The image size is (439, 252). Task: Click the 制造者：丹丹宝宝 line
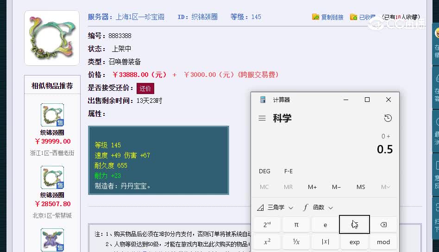[123, 186]
